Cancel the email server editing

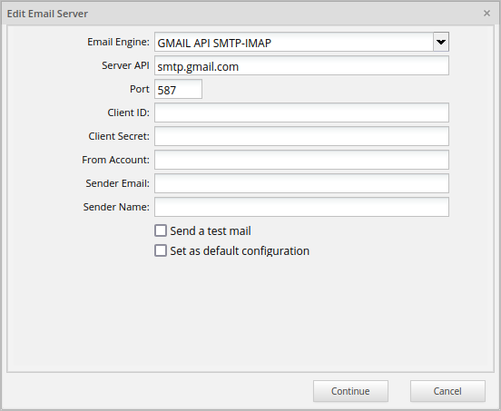pyautogui.click(x=447, y=391)
